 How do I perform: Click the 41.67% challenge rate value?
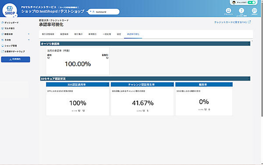(x=143, y=103)
